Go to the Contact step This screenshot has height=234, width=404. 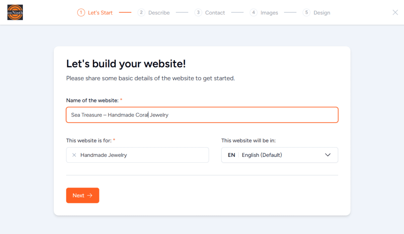click(215, 13)
